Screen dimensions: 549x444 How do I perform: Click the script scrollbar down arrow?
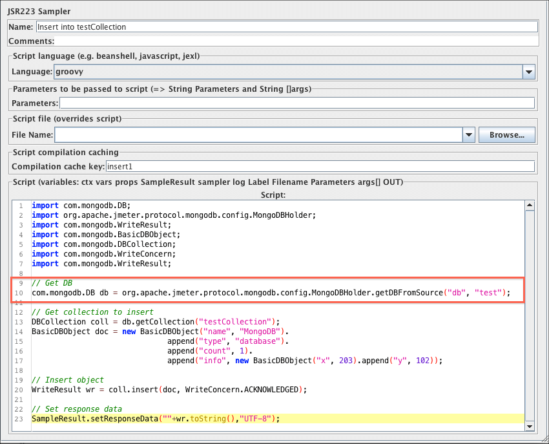[x=530, y=427]
